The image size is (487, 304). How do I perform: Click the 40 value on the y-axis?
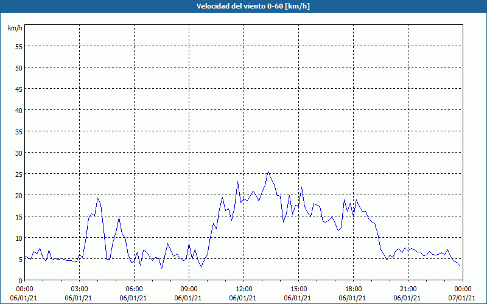(19, 111)
